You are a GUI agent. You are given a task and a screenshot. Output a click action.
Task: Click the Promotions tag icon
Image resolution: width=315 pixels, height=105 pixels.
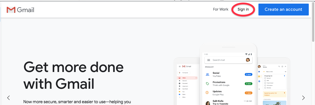(207, 84)
